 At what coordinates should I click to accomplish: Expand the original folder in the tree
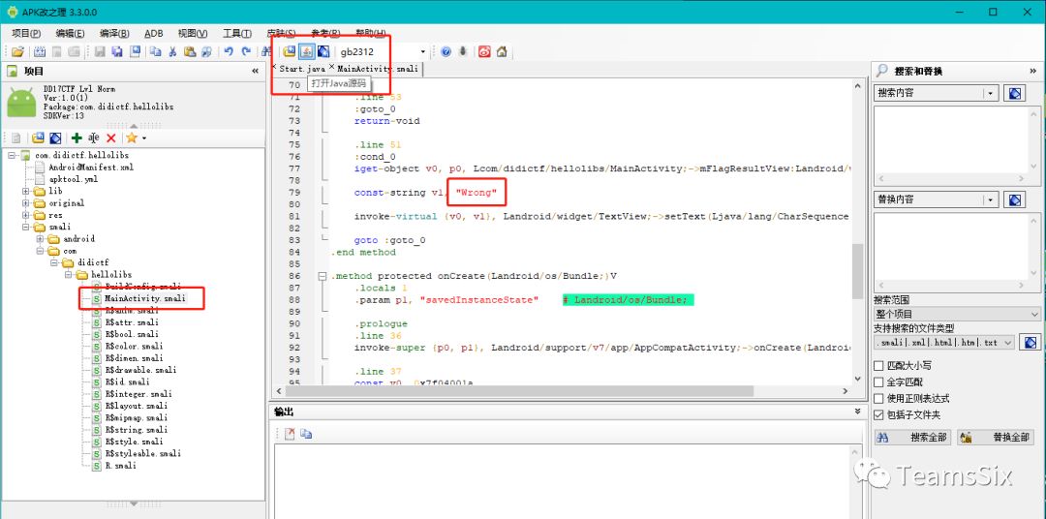[27, 202]
